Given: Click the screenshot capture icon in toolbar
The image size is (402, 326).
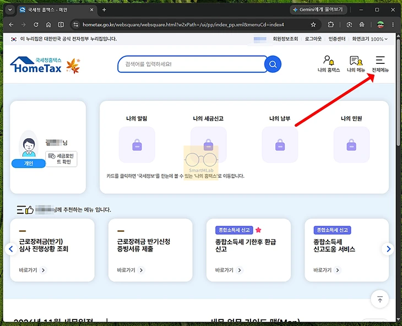Looking at the screenshot, I should pyautogui.click(x=349, y=25).
